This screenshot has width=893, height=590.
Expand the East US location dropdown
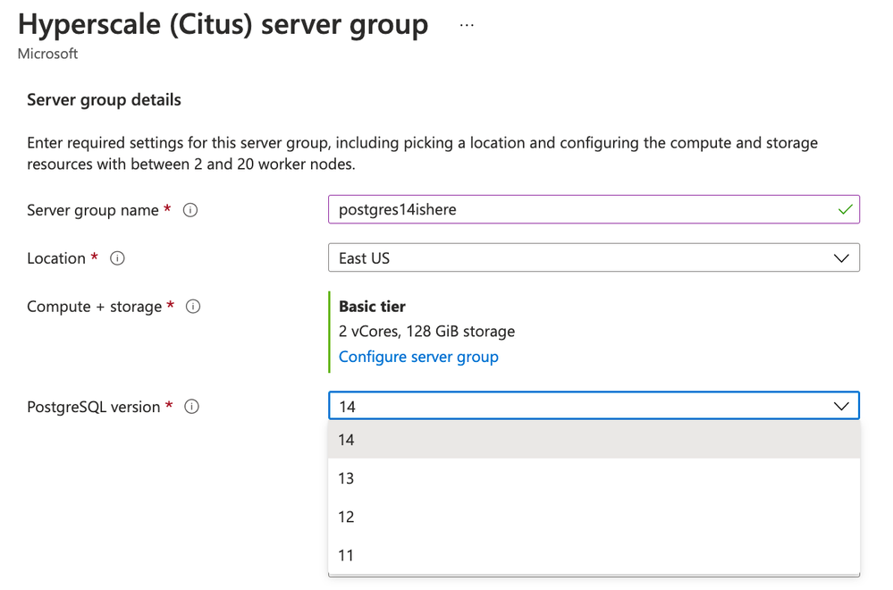pyautogui.click(x=594, y=258)
